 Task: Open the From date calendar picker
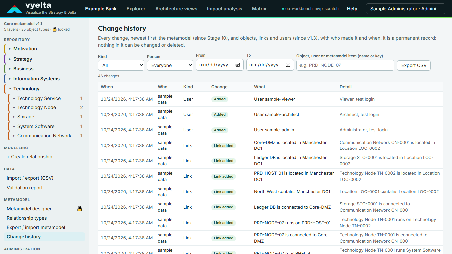[x=238, y=65]
